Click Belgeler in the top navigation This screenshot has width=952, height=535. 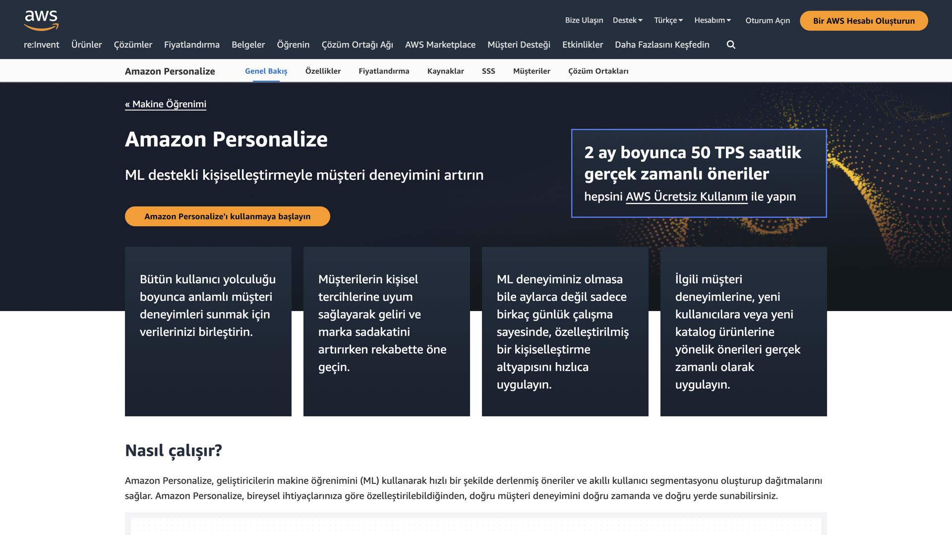coord(248,45)
